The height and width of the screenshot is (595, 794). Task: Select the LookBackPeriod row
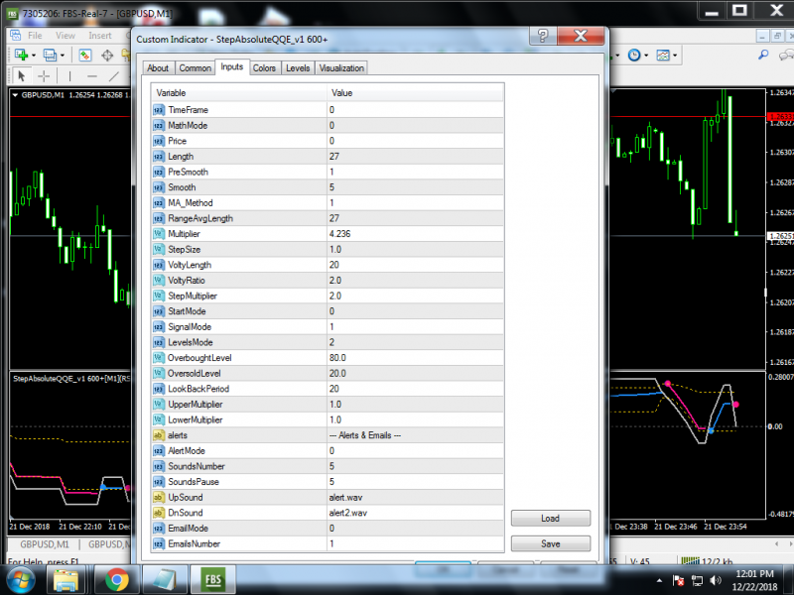tap(328, 389)
